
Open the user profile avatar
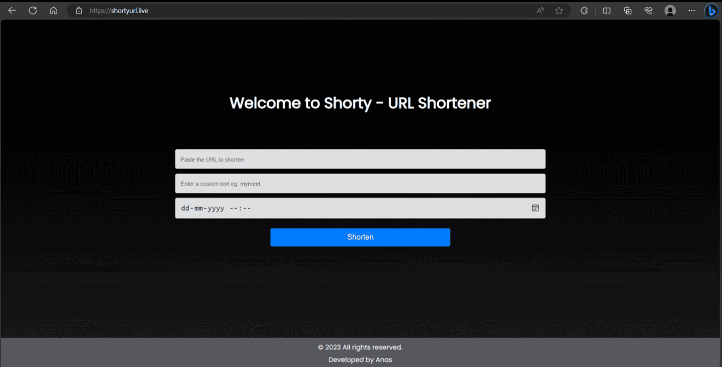click(x=670, y=11)
